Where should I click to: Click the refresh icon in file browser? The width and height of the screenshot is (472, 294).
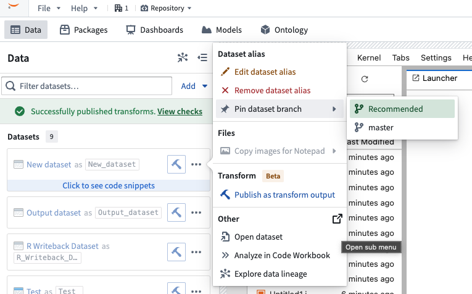tap(365, 79)
